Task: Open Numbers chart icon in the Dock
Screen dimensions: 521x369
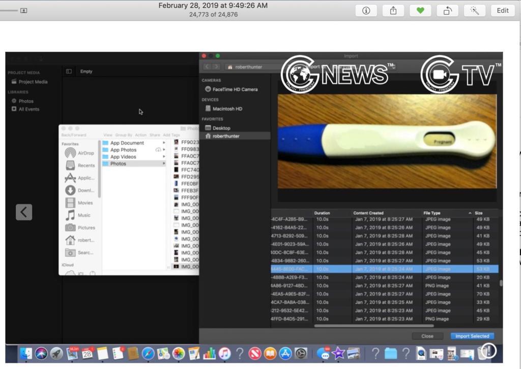Action: tap(209, 353)
